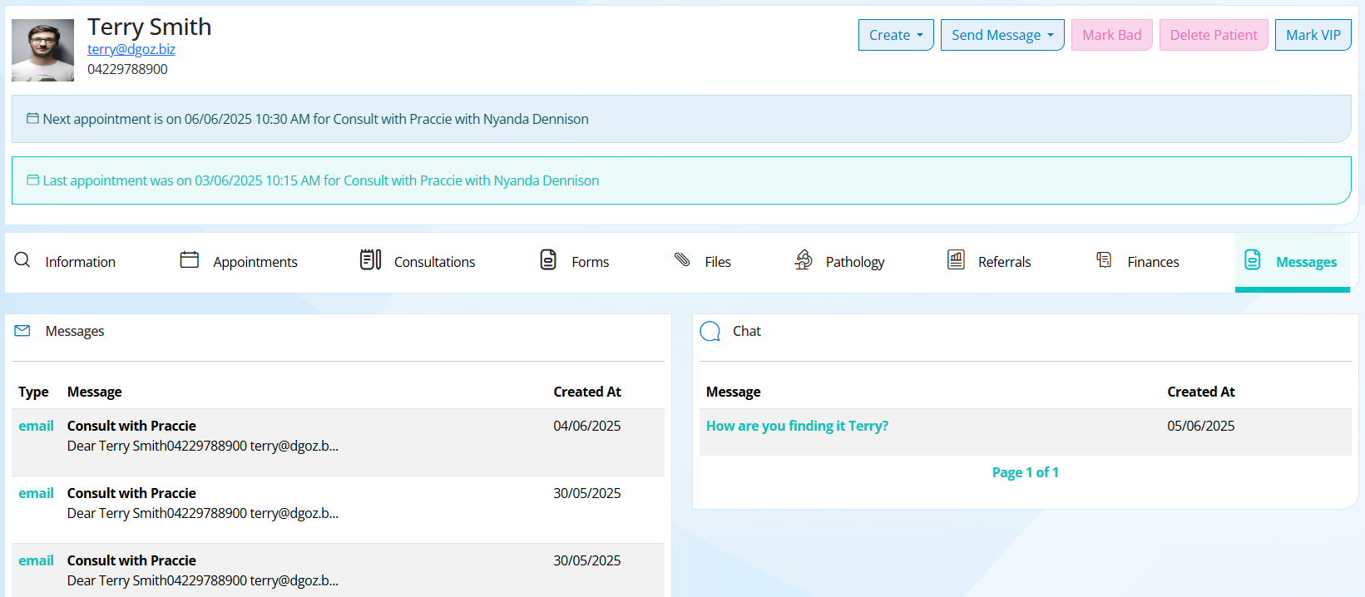Viewport: 1365px width, 597px height.
Task: Click the Referrals report icon
Action: [x=957, y=260]
